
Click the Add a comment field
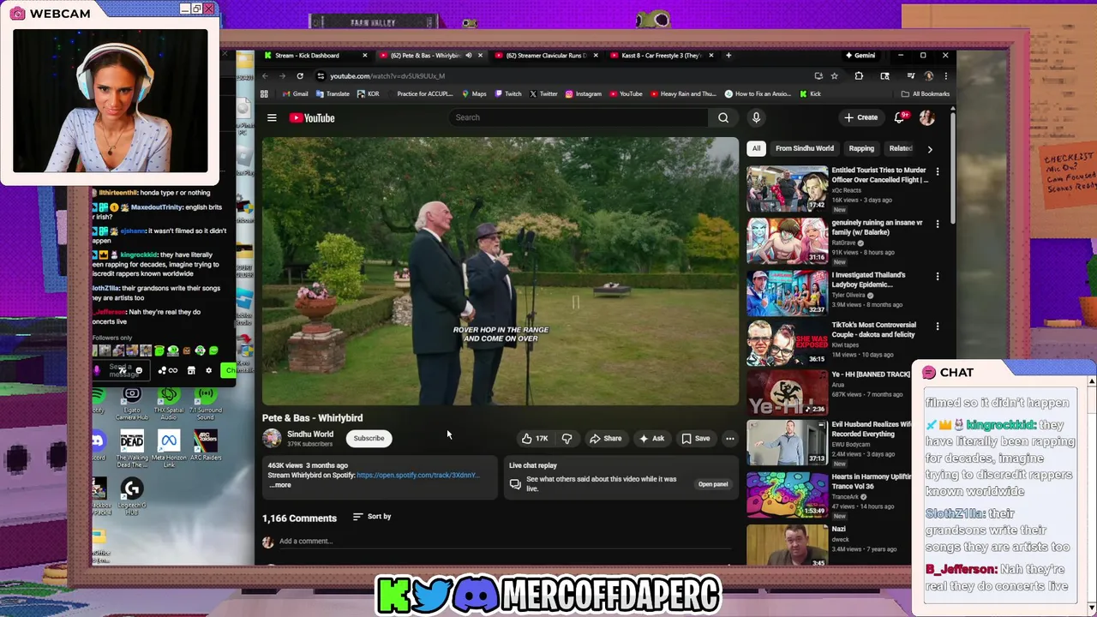point(506,541)
